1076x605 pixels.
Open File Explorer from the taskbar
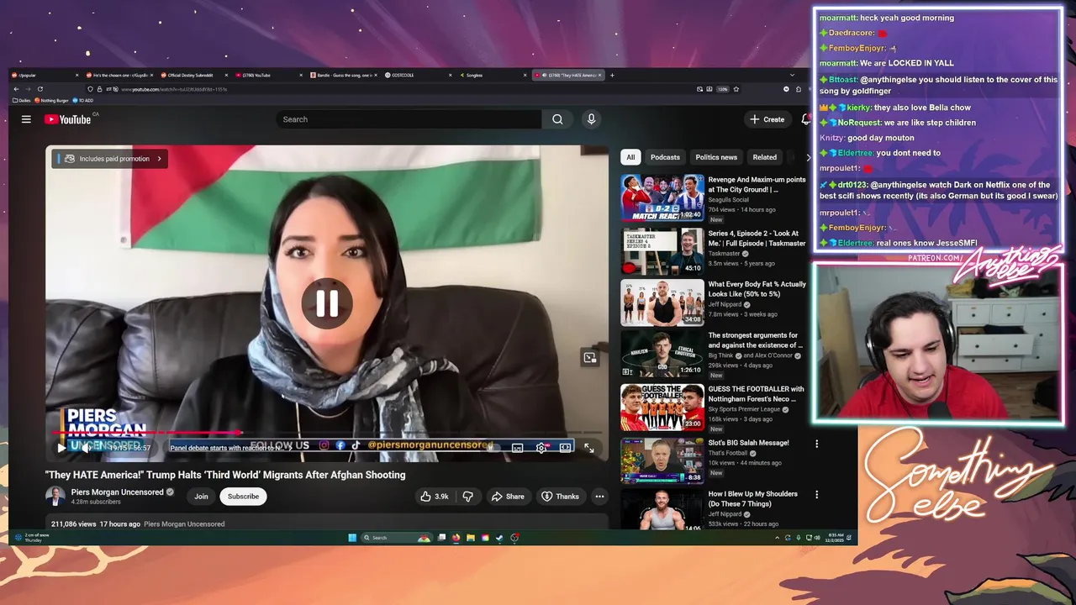471,538
